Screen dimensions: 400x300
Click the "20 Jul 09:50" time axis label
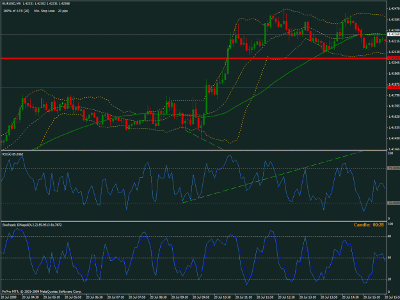(x=202, y=297)
